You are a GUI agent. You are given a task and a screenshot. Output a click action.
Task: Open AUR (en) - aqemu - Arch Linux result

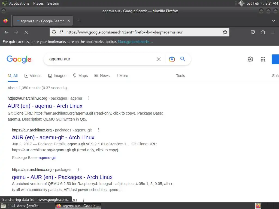click(x=45, y=106)
